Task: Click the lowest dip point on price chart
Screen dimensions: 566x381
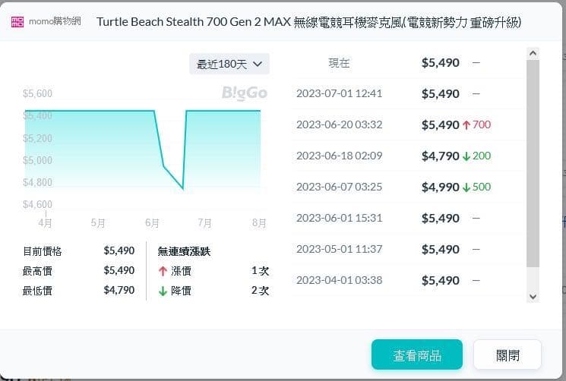Action: coord(183,188)
